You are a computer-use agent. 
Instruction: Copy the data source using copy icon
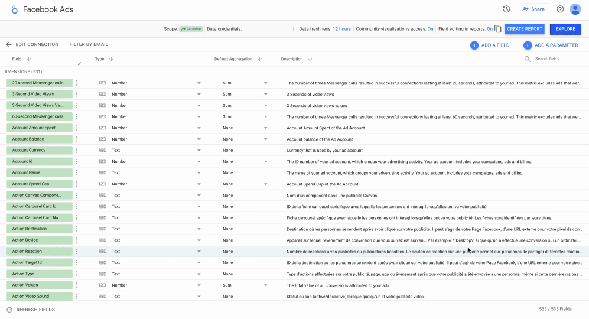[x=498, y=29]
